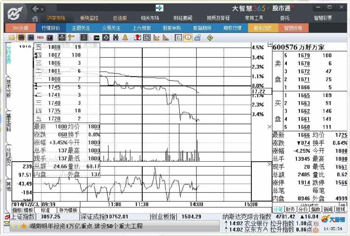Collapse the quote panel with top arrow
The height and width of the screenshot is (236, 350).
pyautogui.click(x=270, y=44)
